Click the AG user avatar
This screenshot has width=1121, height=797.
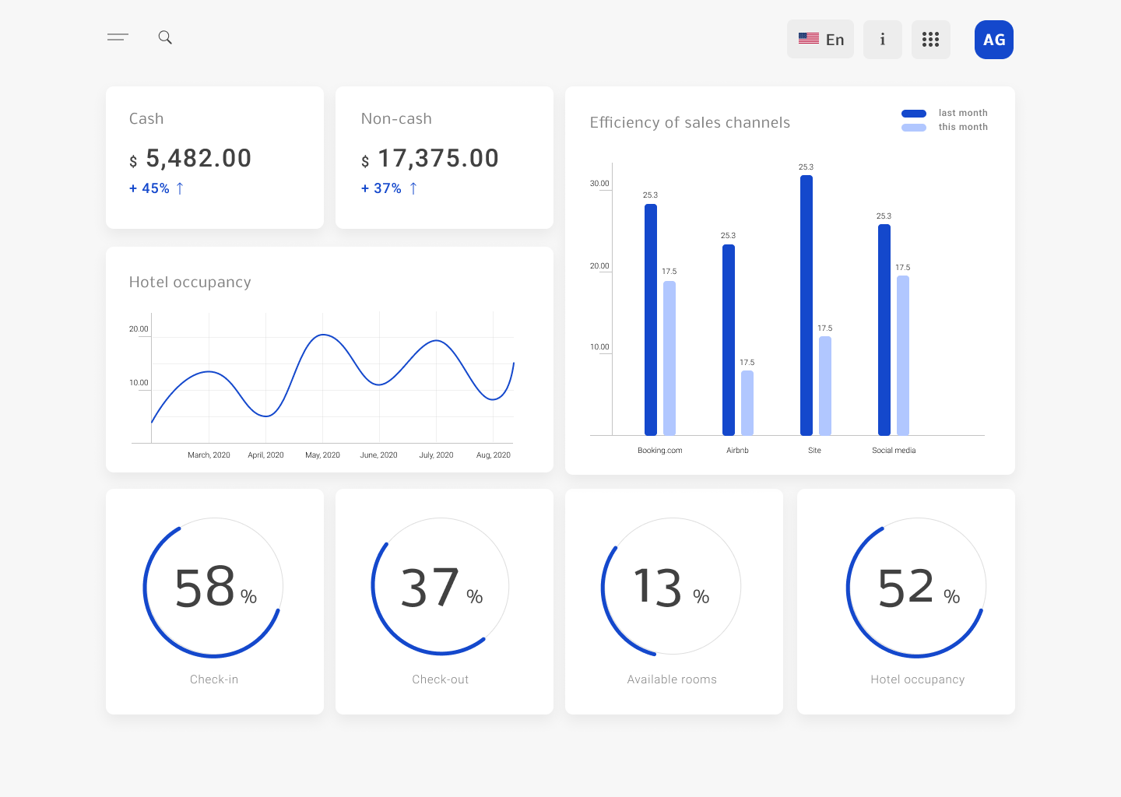[993, 39]
